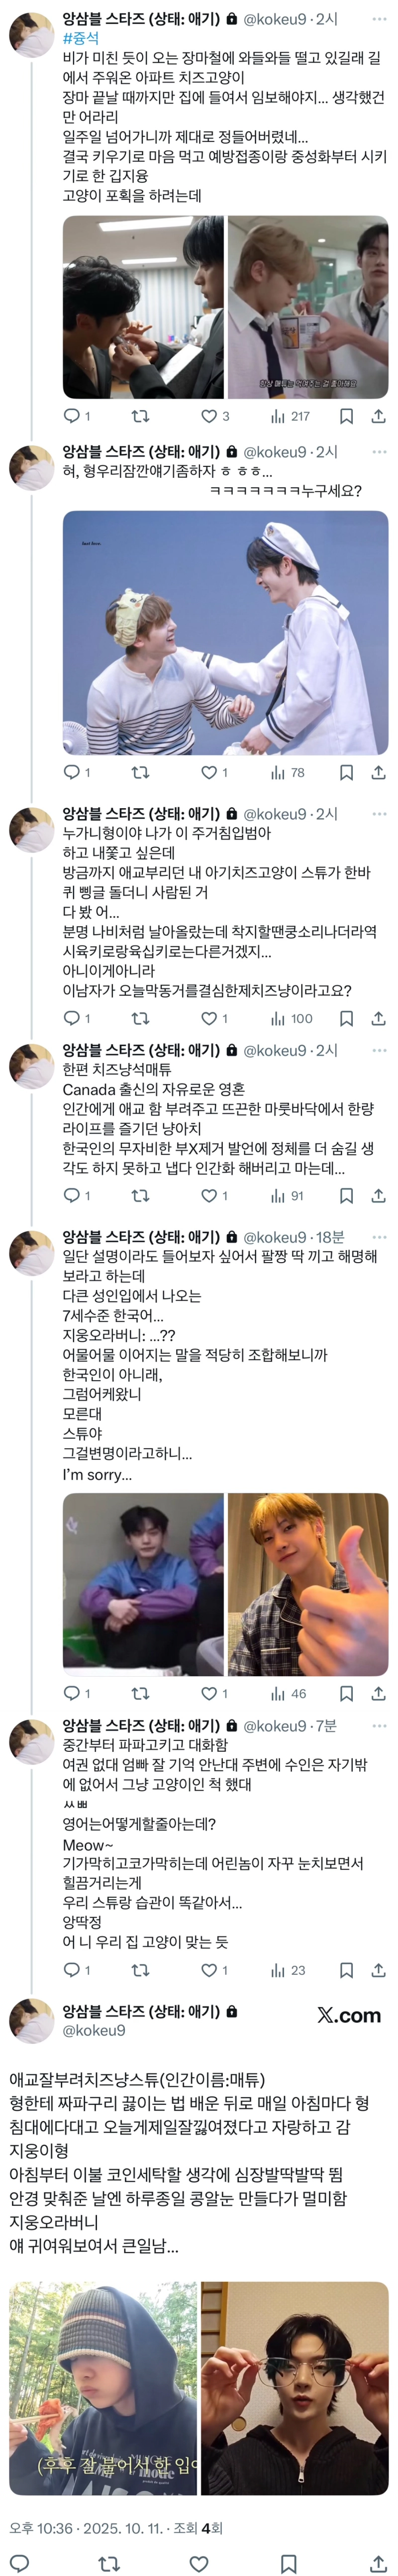Viewport: 398px width, 2576px height.
Task: Open more options on the #쥼석 tweet
Action: [x=378, y=19]
